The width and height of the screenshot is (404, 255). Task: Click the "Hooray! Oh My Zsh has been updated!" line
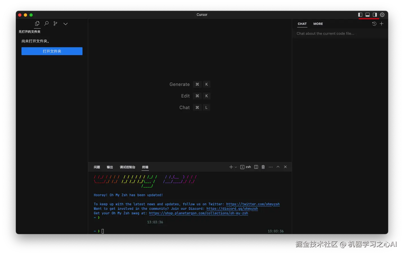128,195
